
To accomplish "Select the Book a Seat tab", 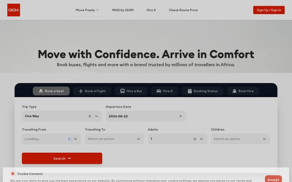I will pyautogui.click(x=51, y=91).
